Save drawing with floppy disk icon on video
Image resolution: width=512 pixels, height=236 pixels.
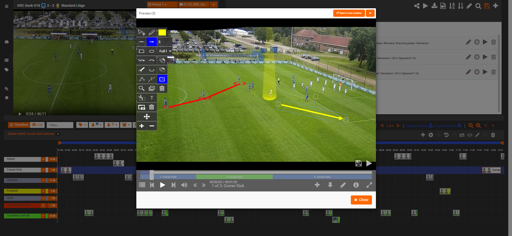click(359, 163)
